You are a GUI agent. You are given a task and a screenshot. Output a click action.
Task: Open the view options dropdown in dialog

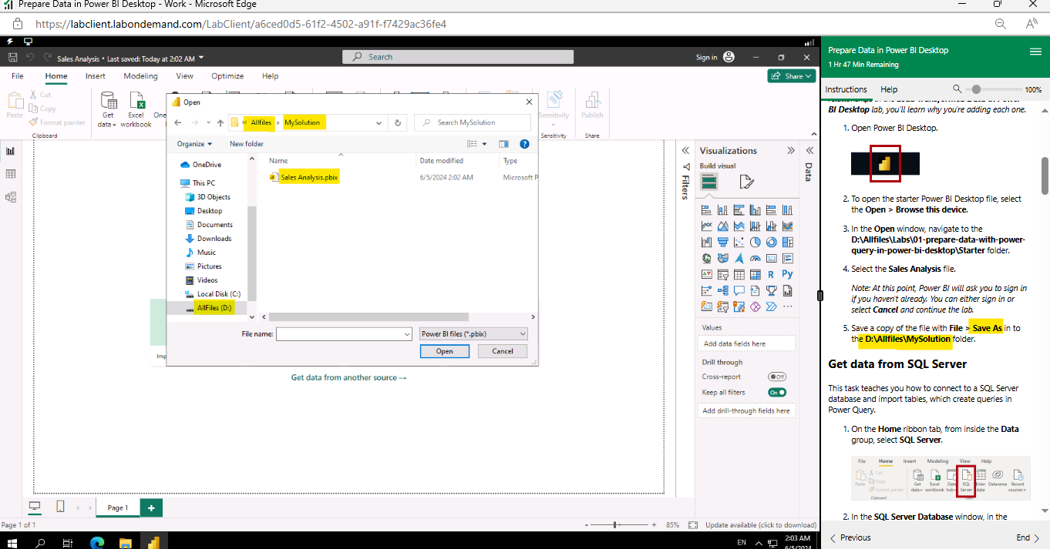[484, 144]
